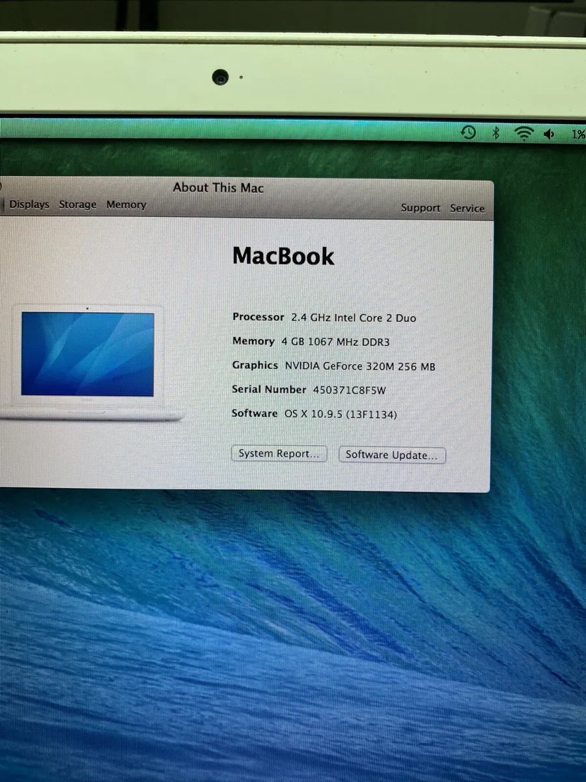Image resolution: width=586 pixels, height=782 pixels.
Task: Select the processor text 2.4 GHz Intel Core 2 Duo
Action: click(x=354, y=318)
